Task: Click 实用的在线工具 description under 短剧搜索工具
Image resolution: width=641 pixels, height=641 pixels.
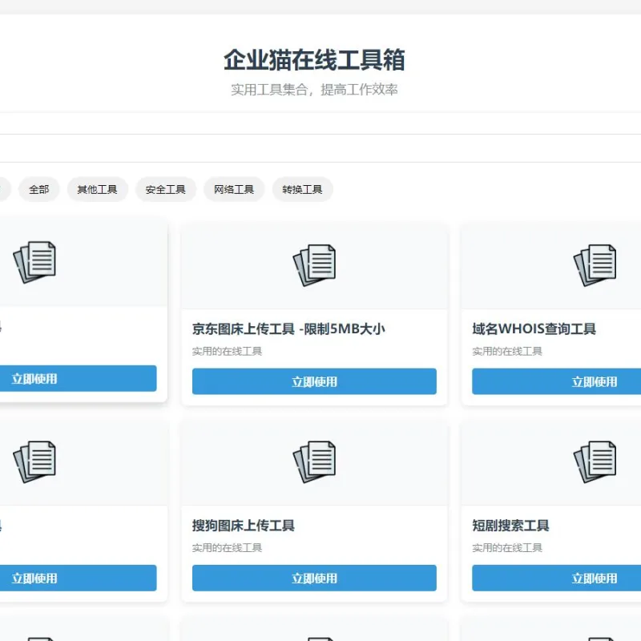Action: (507, 548)
